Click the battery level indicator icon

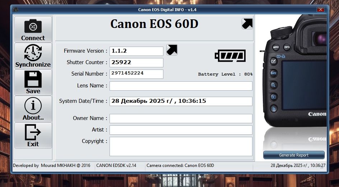[230, 56]
